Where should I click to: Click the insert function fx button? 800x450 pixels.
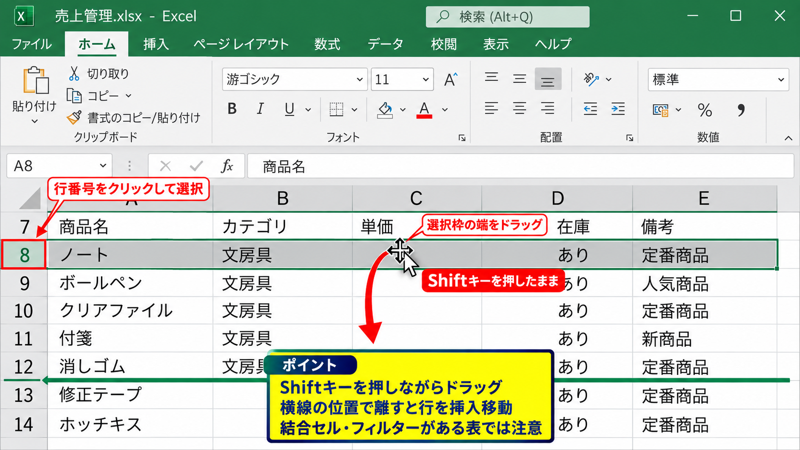coord(227,166)
